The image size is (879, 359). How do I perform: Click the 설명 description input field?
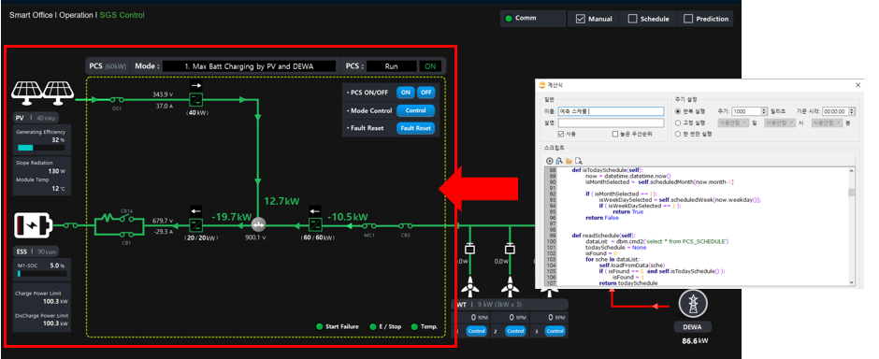pyautogui.click(x=611, y=122)
